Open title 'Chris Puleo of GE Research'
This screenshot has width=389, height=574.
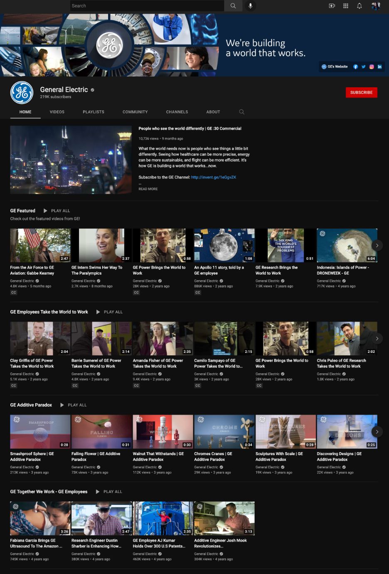tap(342, 363)
